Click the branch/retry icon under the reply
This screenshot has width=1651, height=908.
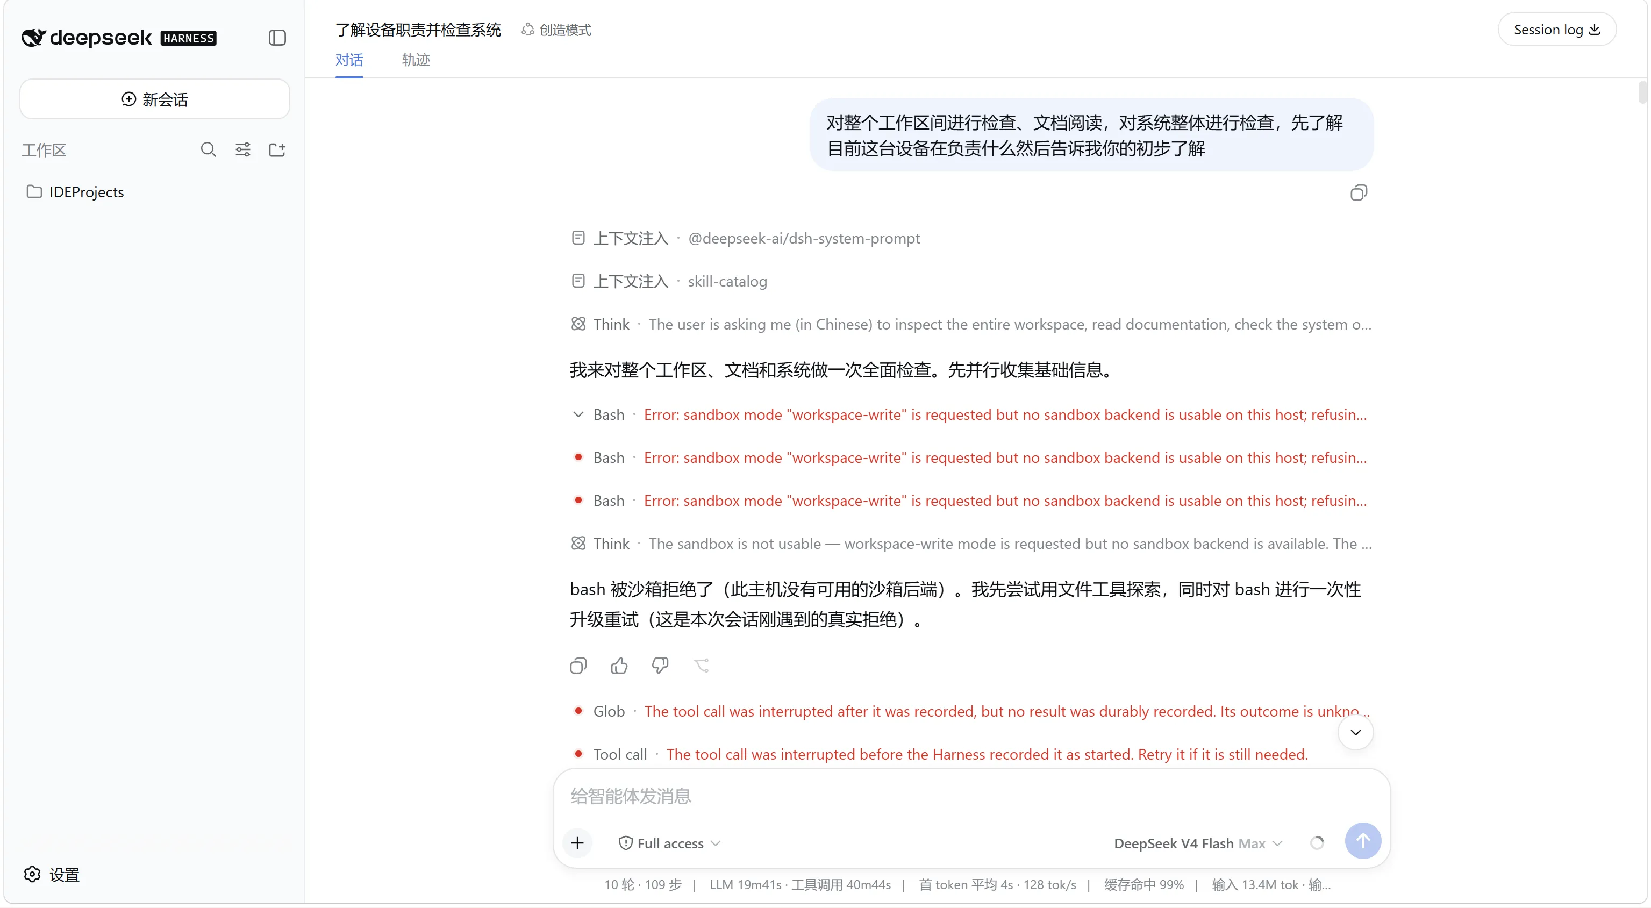tap(701, 666)
